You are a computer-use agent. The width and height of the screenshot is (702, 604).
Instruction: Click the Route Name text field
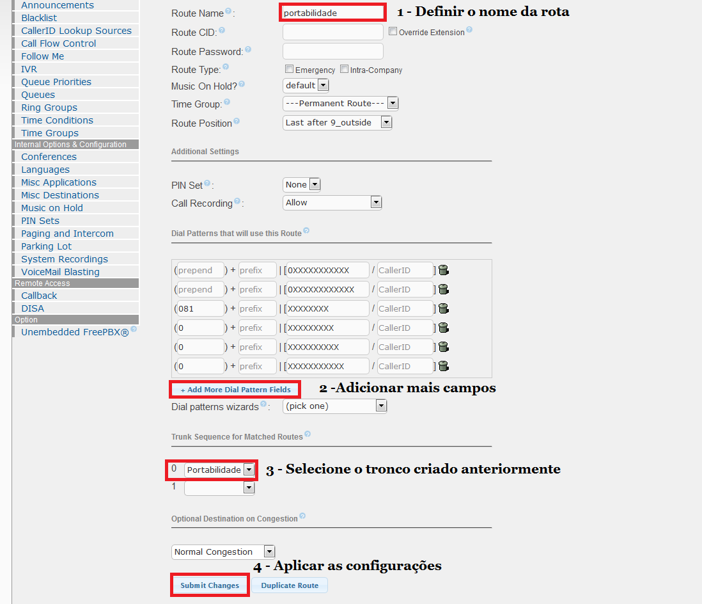(x=332, y=13)
